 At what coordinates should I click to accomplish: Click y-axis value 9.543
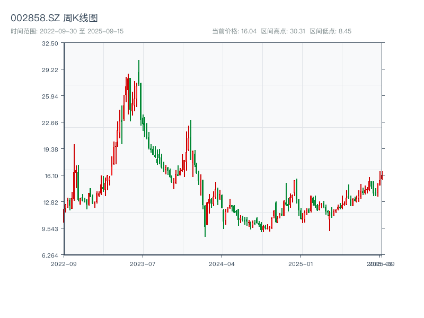coord(50,229)
